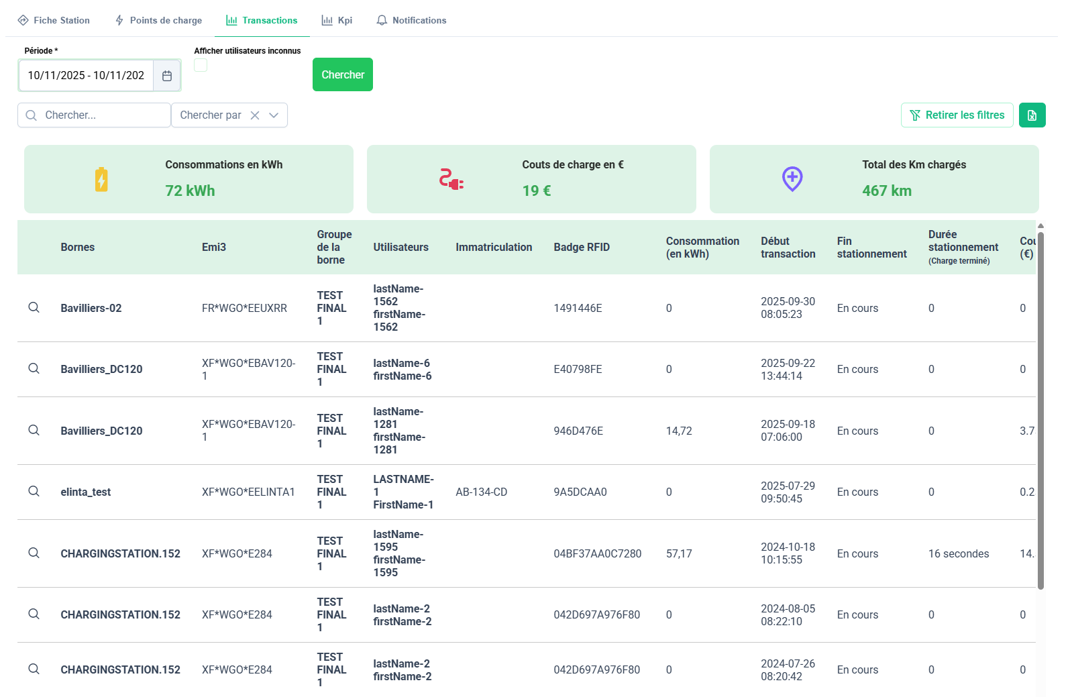
Task: Click the green Excel export icon button
Action: 1032,115
